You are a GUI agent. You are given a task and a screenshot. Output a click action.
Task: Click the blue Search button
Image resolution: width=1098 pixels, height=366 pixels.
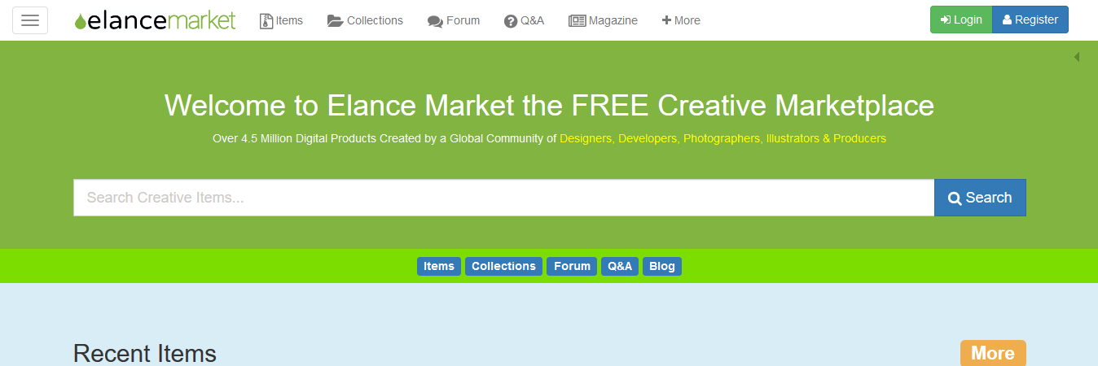(980, 198)
